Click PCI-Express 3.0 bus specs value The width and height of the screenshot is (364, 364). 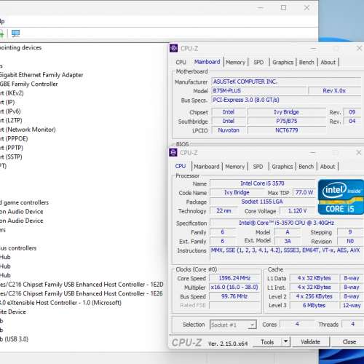point(286,100)
